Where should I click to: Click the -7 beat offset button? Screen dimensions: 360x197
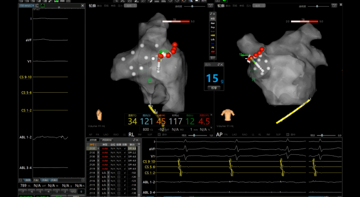pos(23,192)
